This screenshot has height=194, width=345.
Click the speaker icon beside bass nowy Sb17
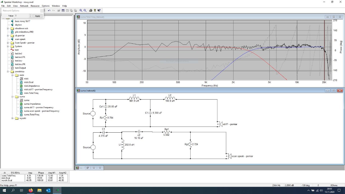coord(12,21)
